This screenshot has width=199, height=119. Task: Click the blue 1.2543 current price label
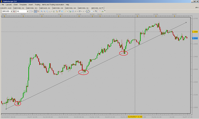(195, 38)
